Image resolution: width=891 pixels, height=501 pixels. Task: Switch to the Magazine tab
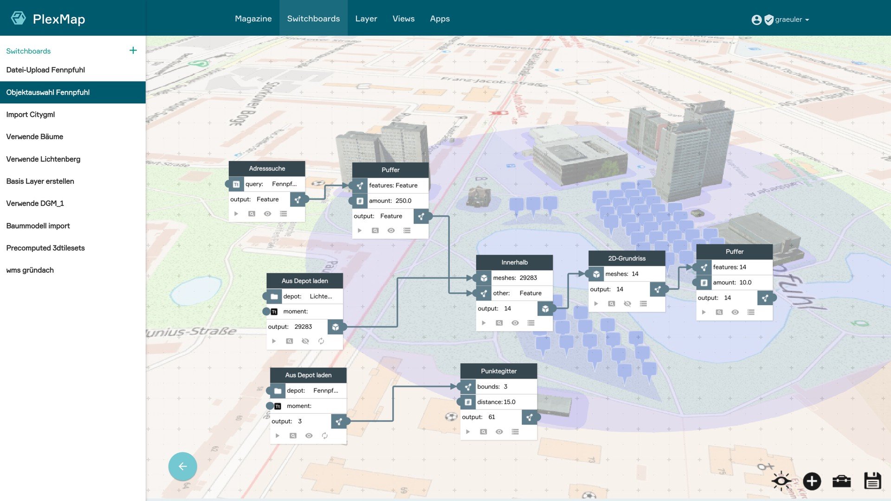tap(253, 19)
